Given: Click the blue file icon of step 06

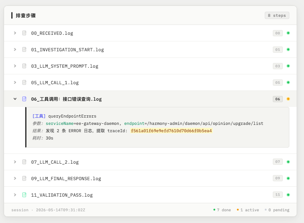Looking at the screenshot, I should (x=24, y=99).
